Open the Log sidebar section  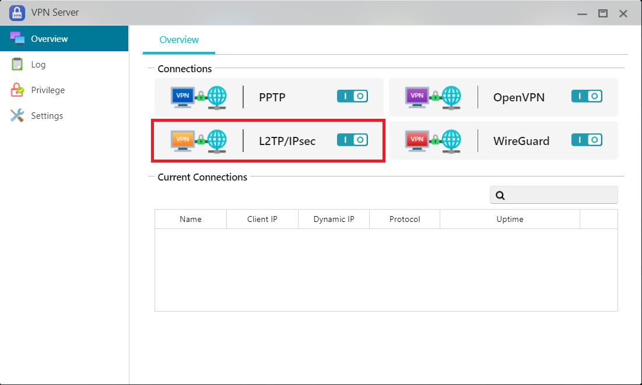(64, 64)
